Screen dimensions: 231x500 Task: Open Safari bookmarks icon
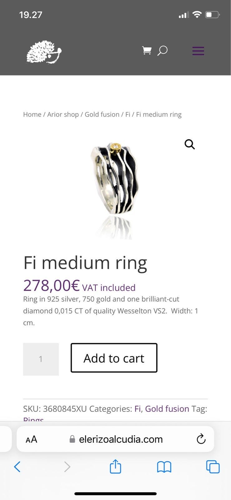[x=164, y=467]
